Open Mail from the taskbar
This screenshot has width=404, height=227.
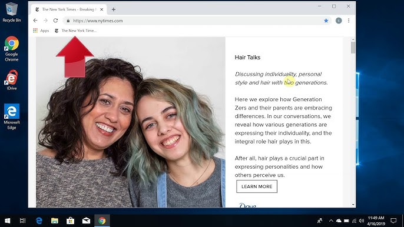[86, 221]
